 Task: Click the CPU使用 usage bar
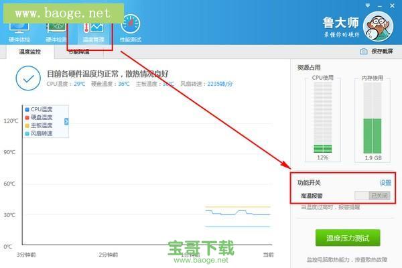pos(323,118)
